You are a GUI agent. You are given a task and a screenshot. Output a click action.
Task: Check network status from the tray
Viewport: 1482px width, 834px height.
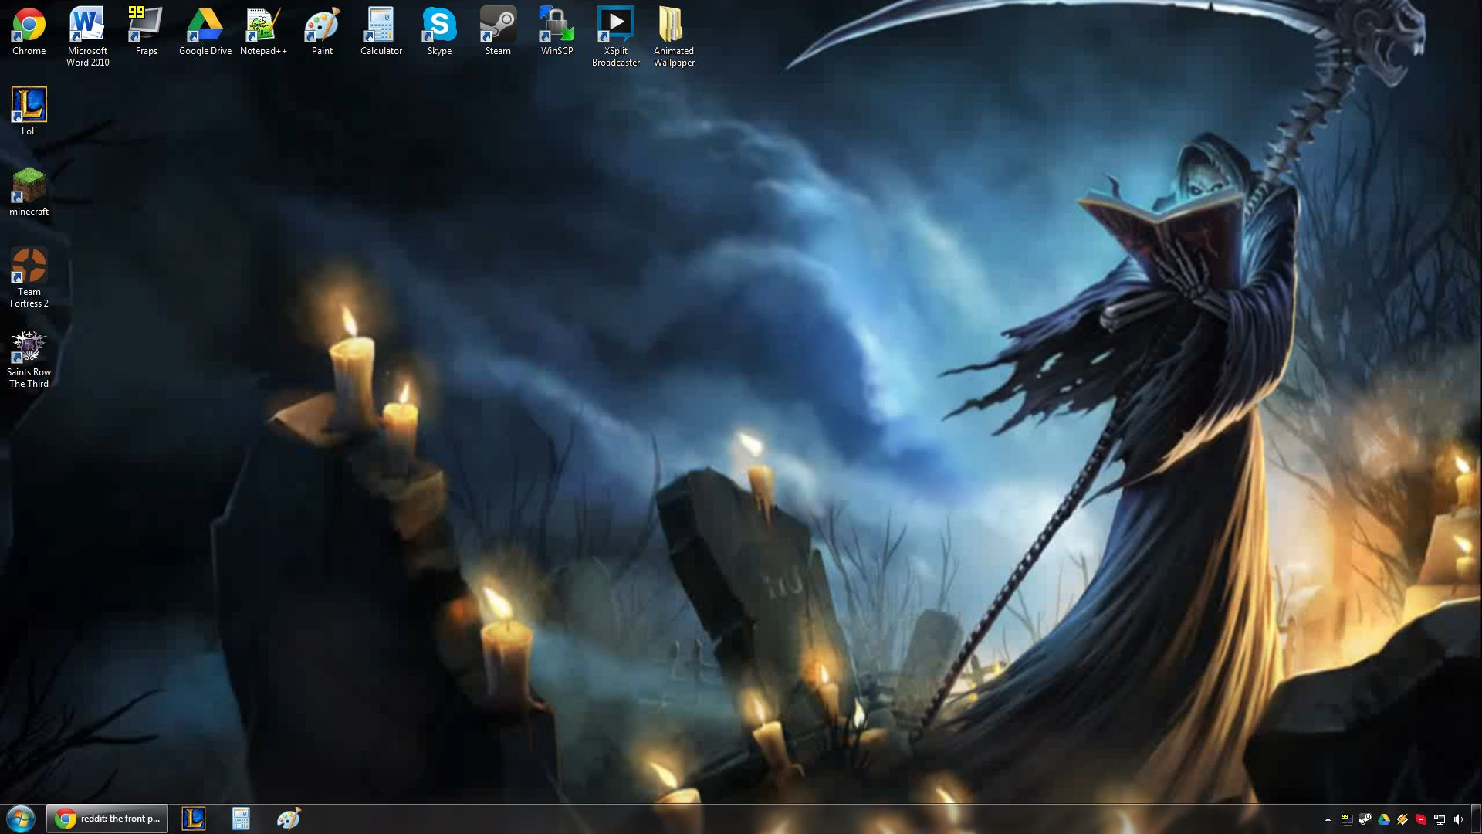(1439, 819)
